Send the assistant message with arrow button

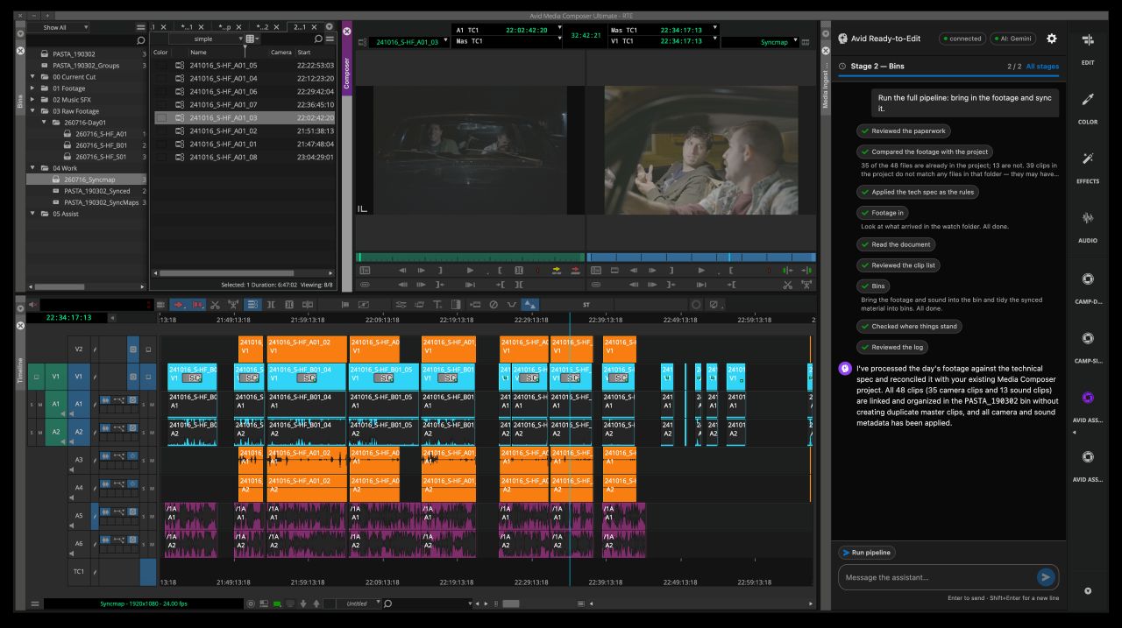pos(1045,577)
